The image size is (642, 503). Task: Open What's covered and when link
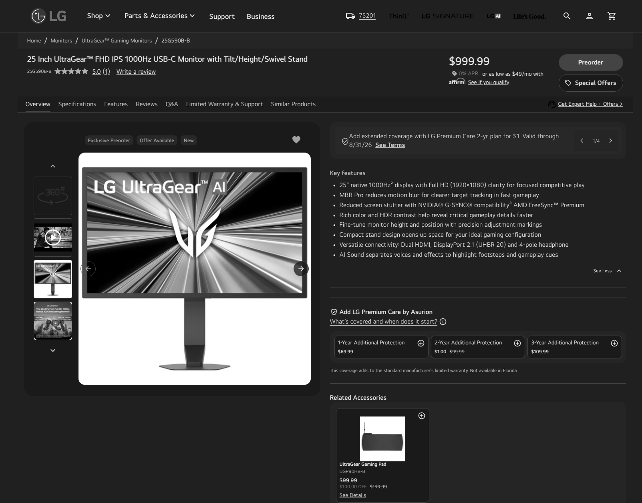(x=384, y=322)
